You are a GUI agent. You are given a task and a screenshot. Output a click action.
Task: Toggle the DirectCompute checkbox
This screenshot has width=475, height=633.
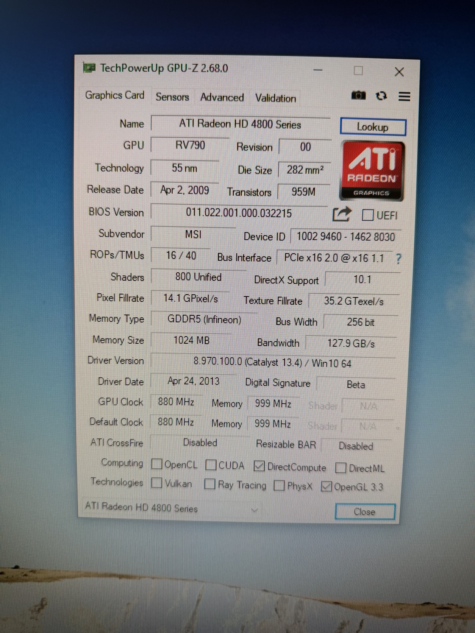pyautogui.click(x=259, y=466)
